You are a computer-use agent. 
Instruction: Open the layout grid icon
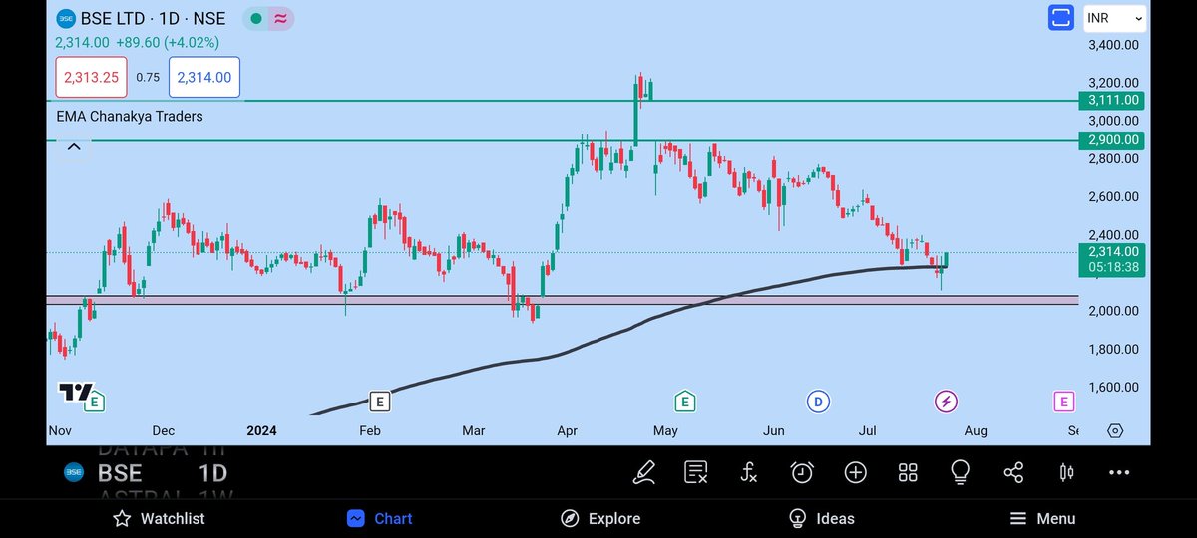908,472
